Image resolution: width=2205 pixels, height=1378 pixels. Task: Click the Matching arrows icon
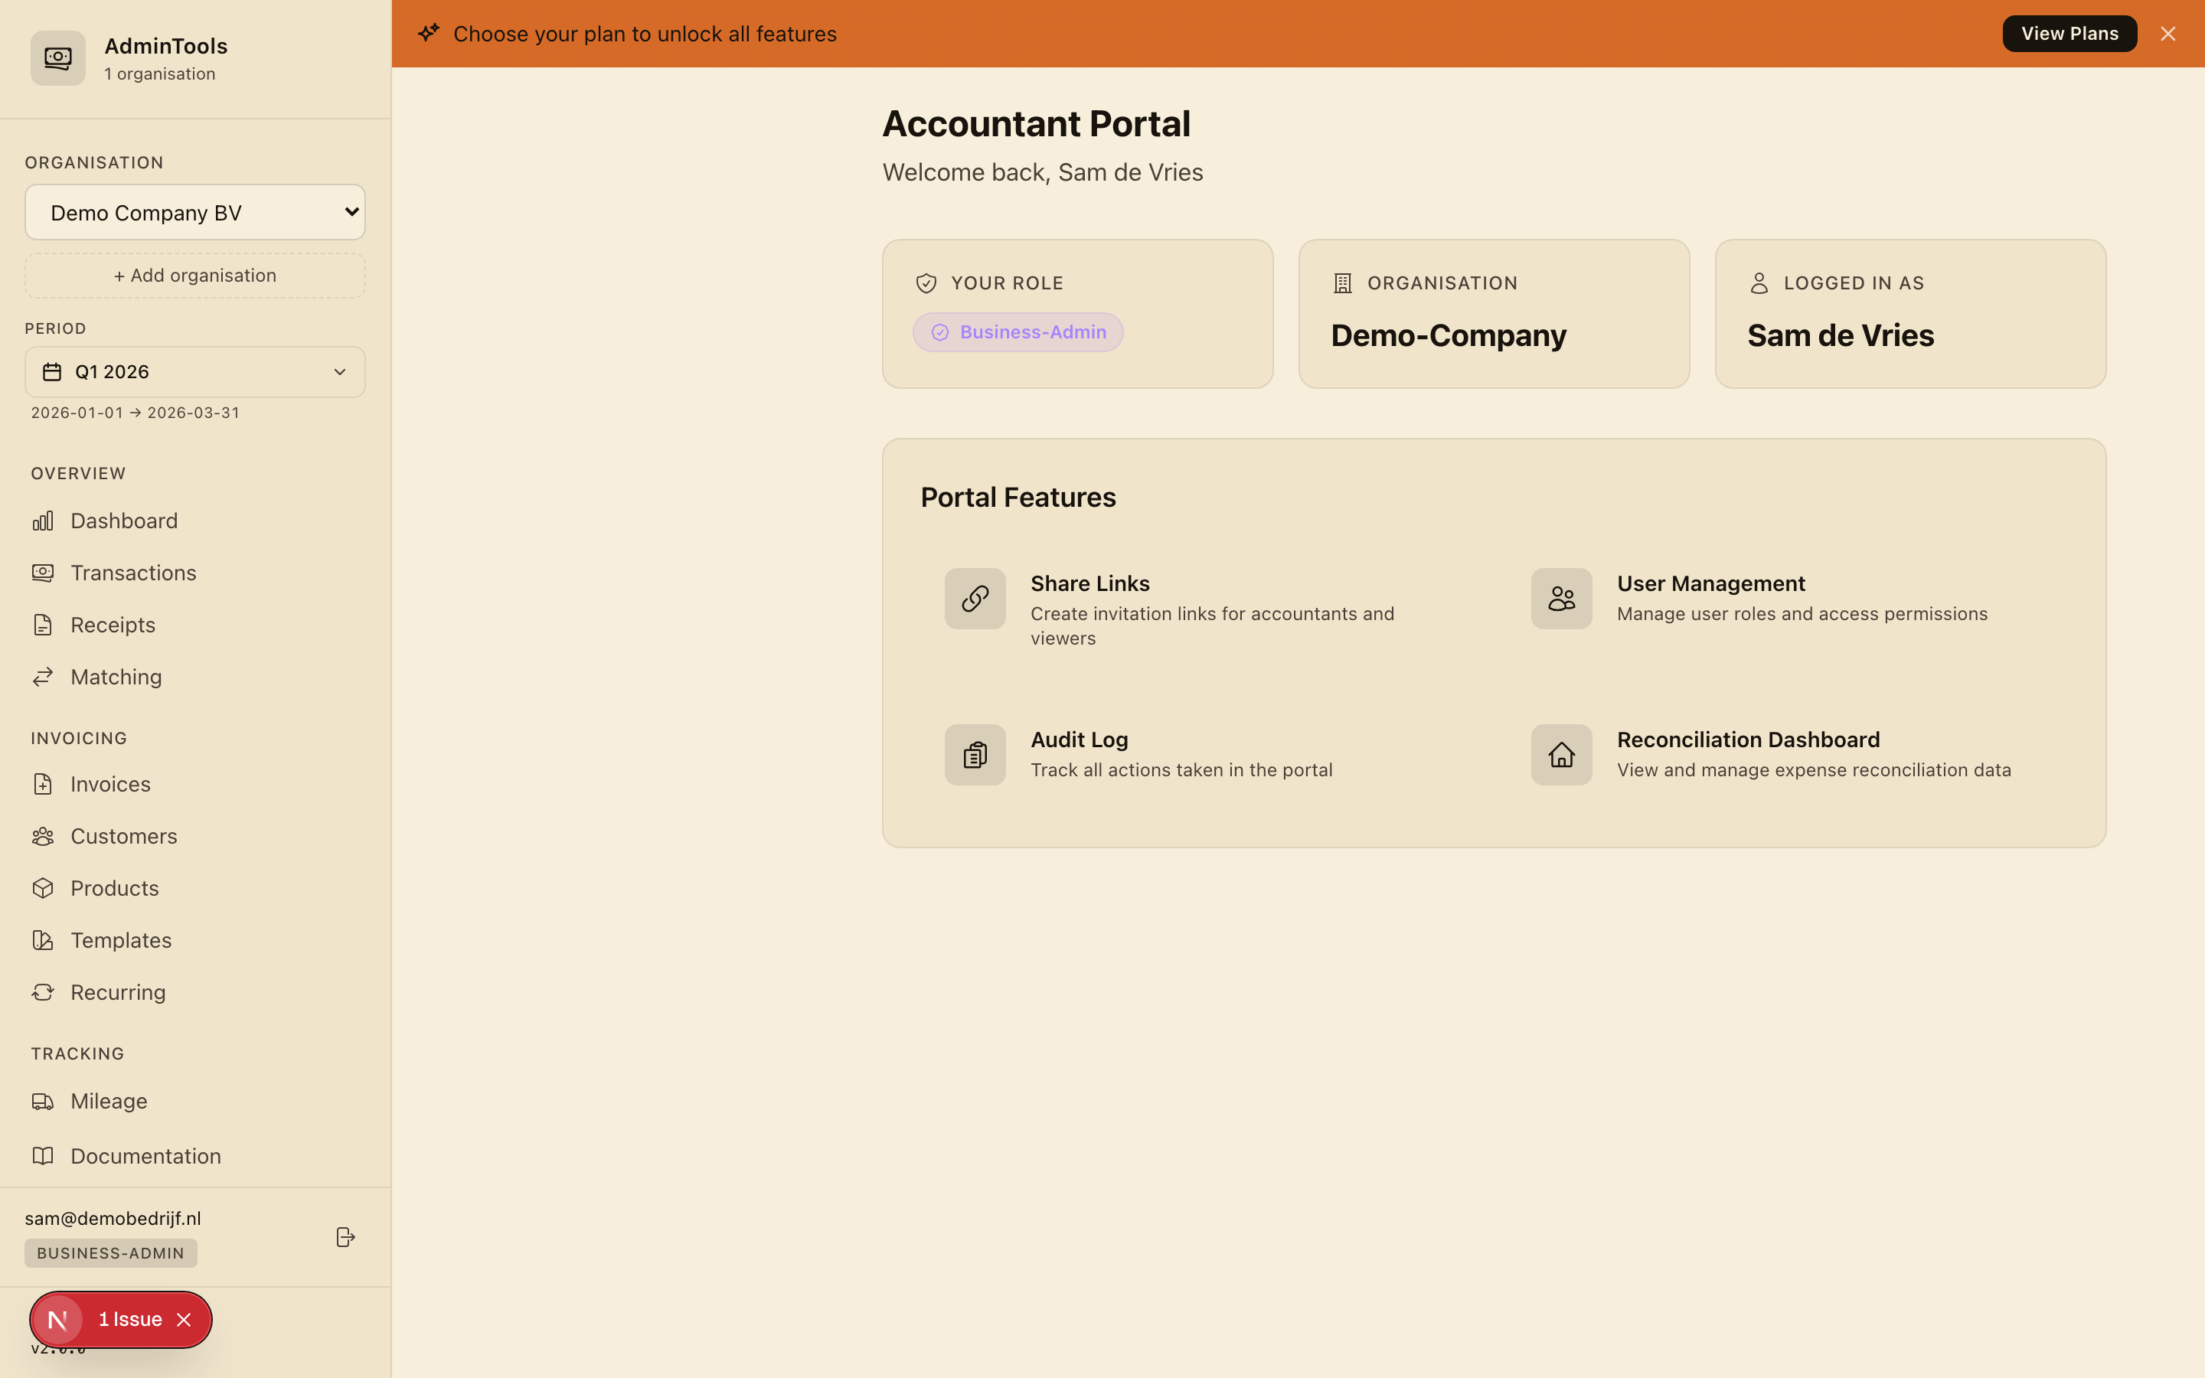[43, 676]
